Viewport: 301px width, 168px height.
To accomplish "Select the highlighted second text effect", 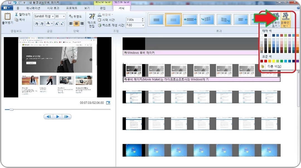I will tap(173, 19).
